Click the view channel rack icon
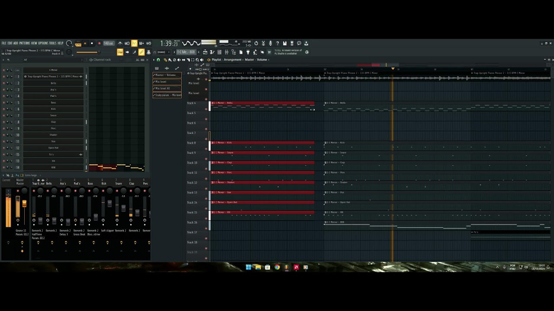Image resolution: width=554 pixels, height=311 pixels. 219,52
